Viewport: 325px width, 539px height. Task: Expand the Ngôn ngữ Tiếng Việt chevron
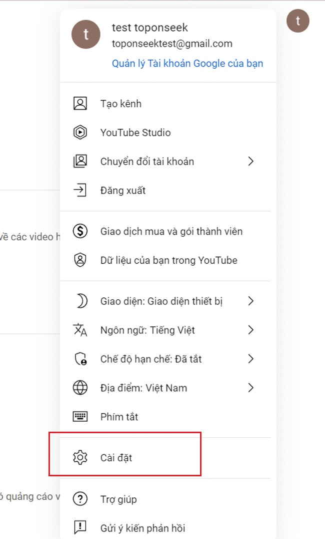pyautogui.click(x=251, y=330)
